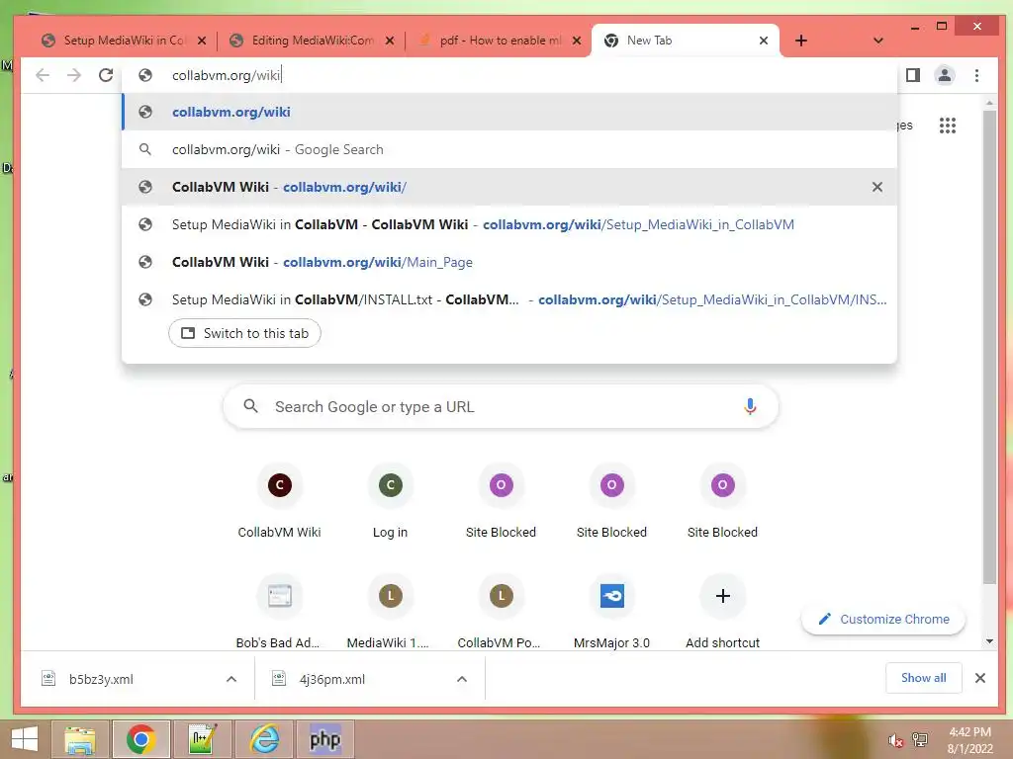Open CollabVM Po shortcut tile
Image resolution: width=1013 pixels, height=759 pixels.
pos(501,613)
